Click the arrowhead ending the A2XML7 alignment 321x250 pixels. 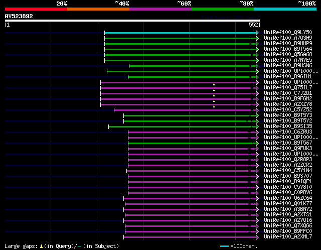point(257,237)
